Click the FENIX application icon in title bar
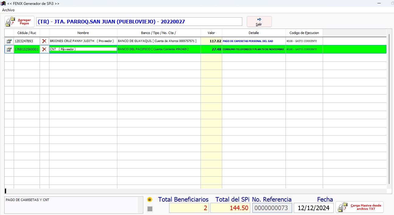394x215 pixels. 3,3
